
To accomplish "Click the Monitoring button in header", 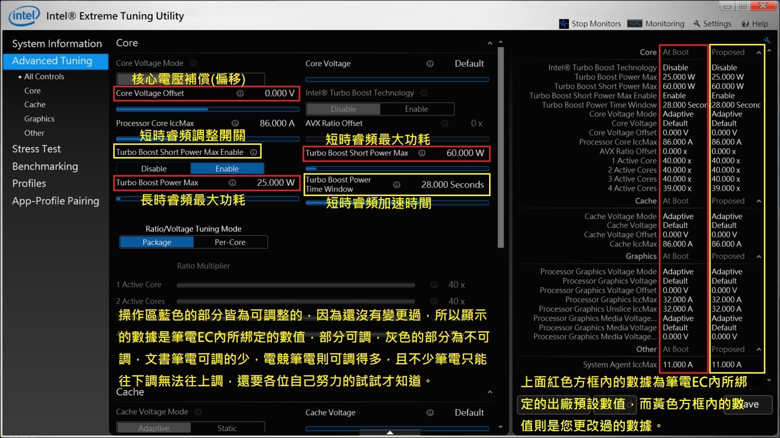I will (x=656, y=23).
